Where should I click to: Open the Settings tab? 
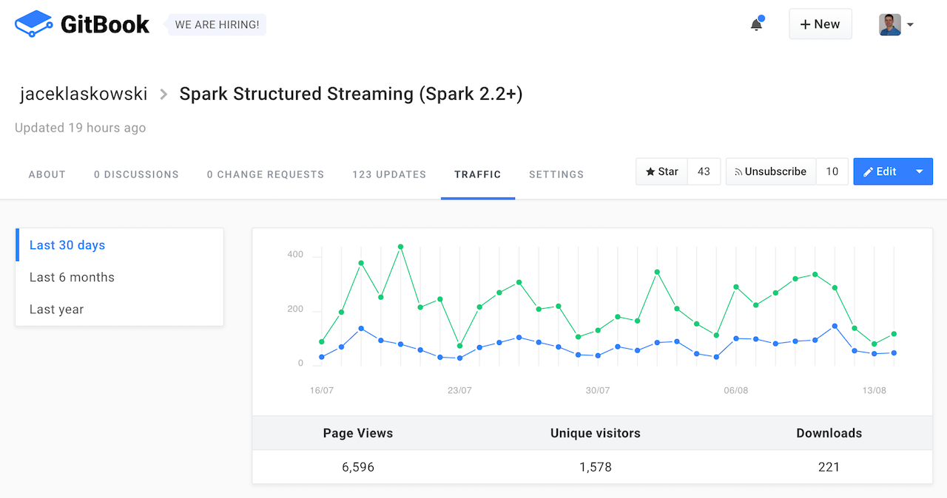coord(556,174)
